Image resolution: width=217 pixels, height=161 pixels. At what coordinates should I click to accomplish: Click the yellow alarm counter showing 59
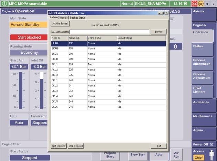(x=201, y=4)
